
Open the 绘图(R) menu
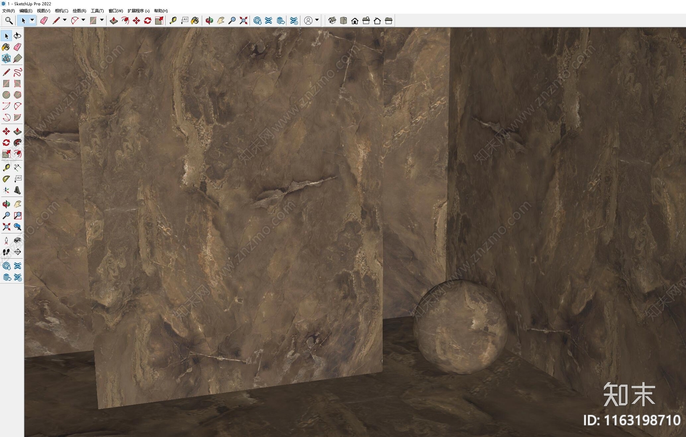(79, 11)
